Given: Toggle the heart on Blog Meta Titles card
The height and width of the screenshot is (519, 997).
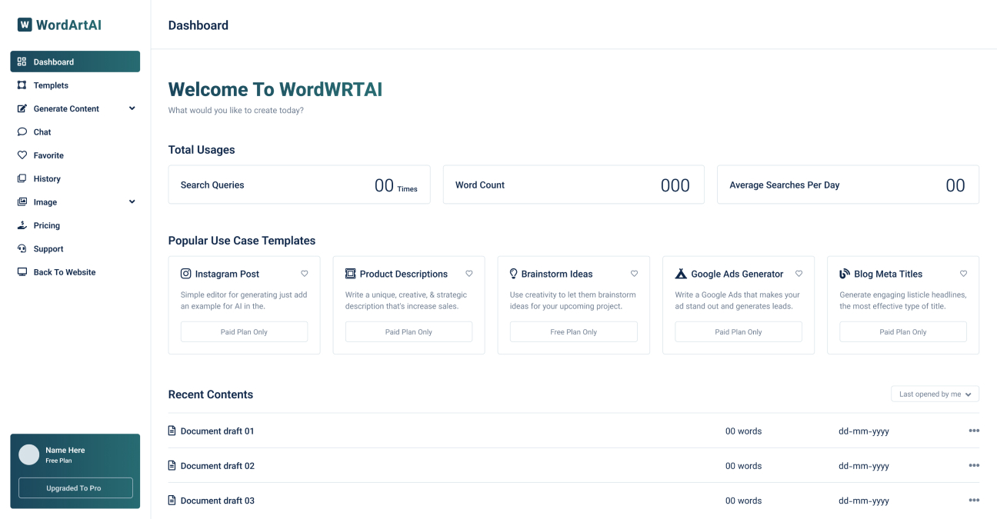Looking at the screenshot, I should (963, 273).
